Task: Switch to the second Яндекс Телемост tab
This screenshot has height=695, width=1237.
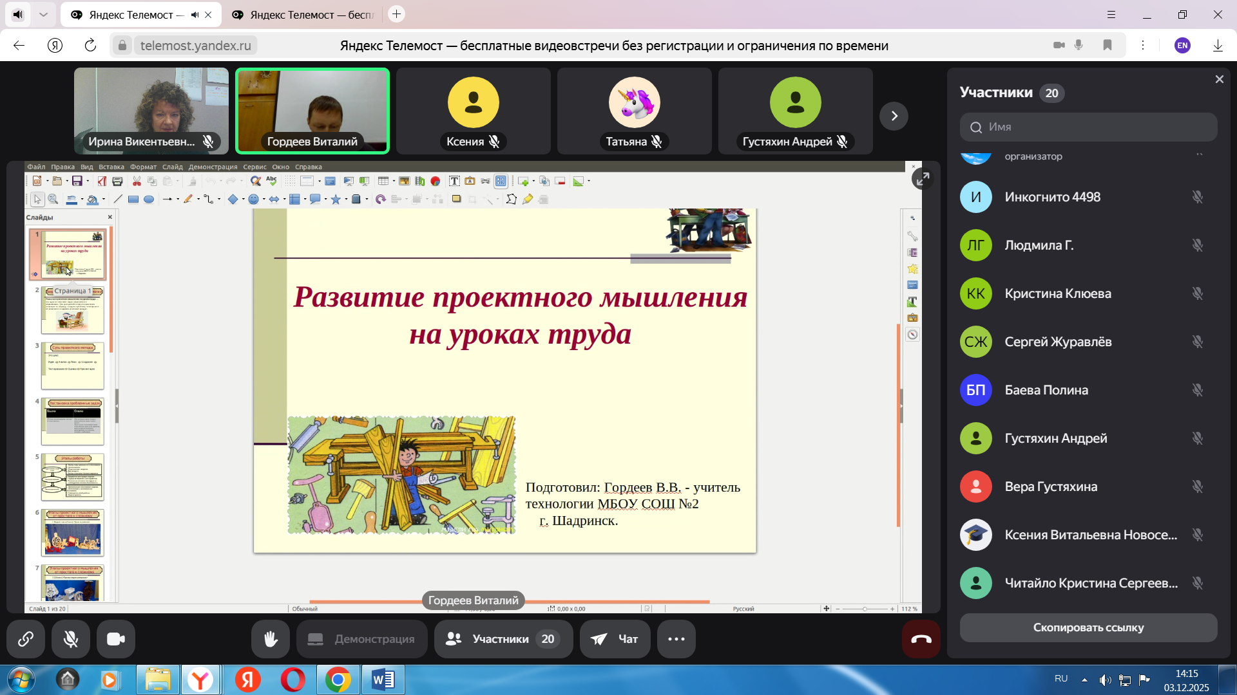Action: click(x=303, y=14)
